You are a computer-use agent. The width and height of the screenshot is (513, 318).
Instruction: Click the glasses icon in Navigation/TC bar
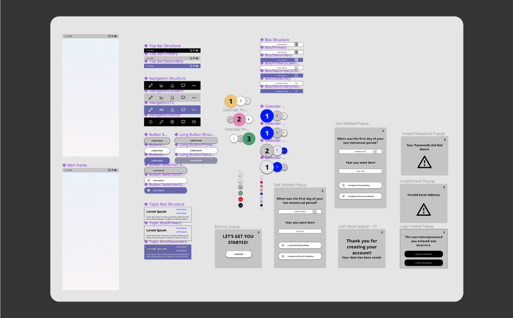pos(161,110)
